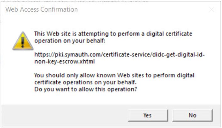Click the Web Access Confirmation title text

pos(42,9)
